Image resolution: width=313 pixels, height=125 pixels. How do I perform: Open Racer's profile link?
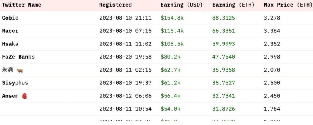(x=10, y=31)
